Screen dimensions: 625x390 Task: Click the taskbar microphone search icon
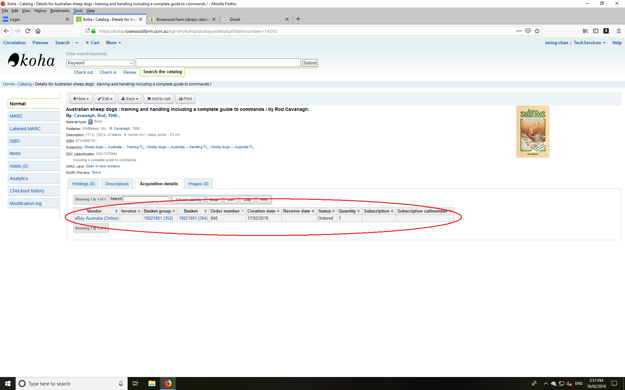(121, 383)
